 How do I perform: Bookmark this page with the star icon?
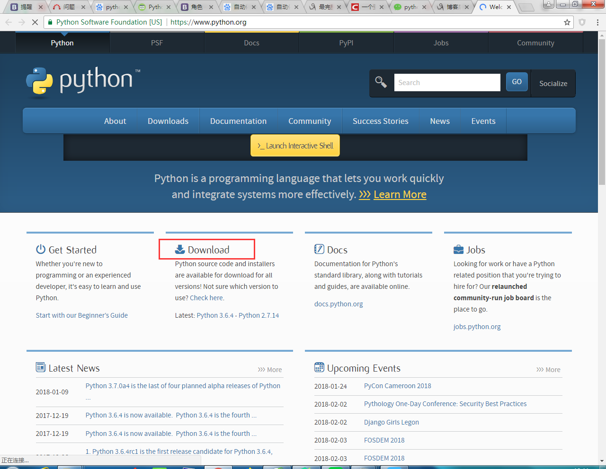567,22
